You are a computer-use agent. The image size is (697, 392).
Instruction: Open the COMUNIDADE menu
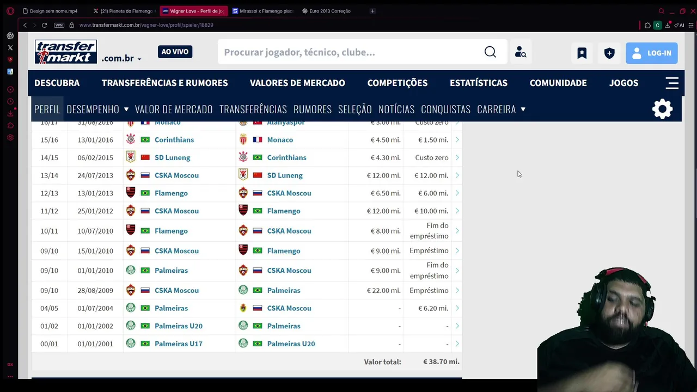(558, 83)
